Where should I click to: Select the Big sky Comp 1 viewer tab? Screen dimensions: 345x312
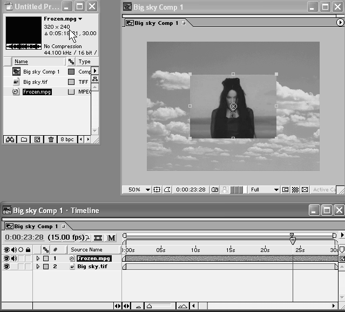155,23
